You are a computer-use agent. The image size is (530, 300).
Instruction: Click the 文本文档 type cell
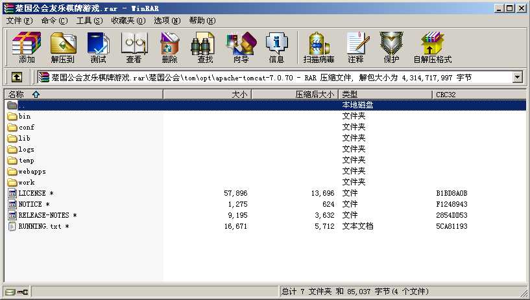357,226
